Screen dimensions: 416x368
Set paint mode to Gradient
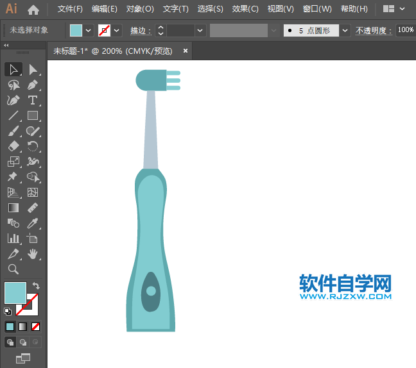(x=23, y=327)
